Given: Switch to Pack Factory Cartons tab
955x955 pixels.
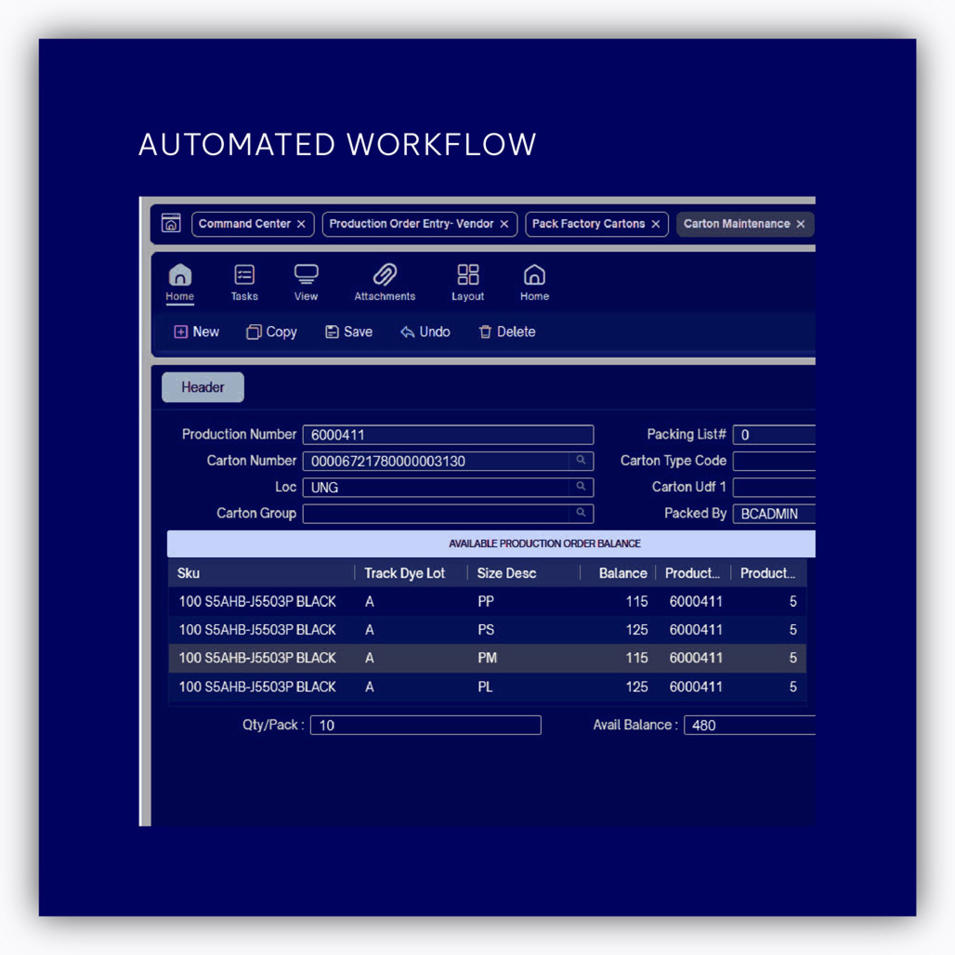Looking at the screenshot, I should 588,224.
